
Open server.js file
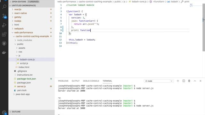[x=21, y=87]
